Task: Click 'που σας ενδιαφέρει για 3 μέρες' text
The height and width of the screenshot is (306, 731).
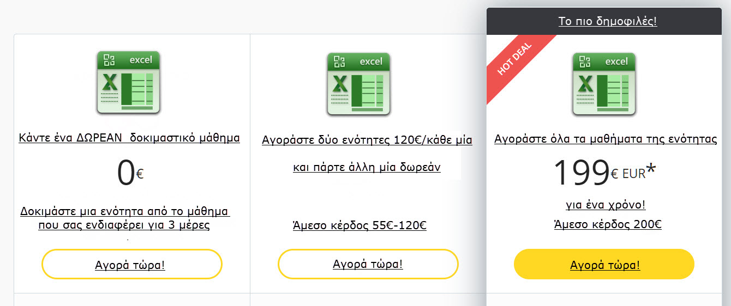Action: point(124,225)
